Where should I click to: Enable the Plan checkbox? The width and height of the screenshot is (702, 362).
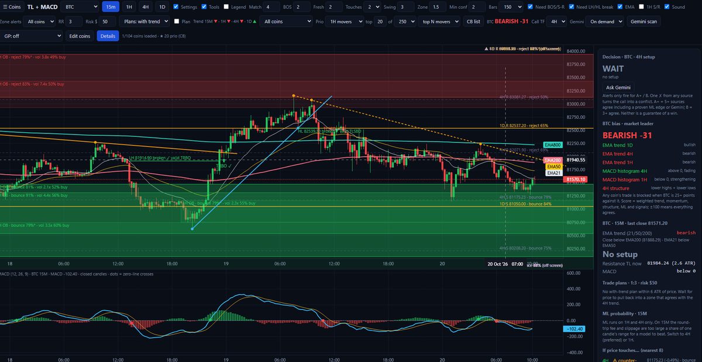tap(177, 21)
